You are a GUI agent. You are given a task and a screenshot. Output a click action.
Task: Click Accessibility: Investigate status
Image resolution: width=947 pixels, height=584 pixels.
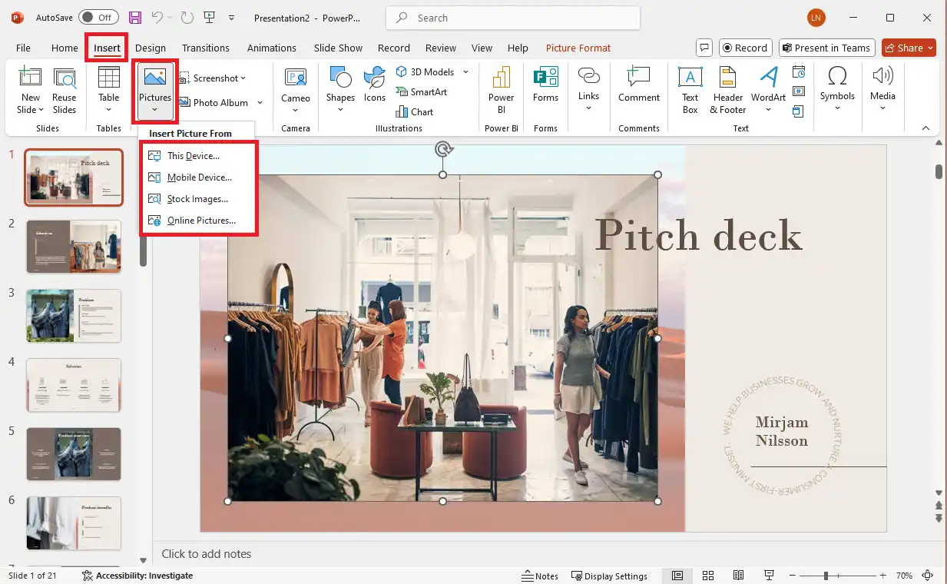click(x=137, y=576)
